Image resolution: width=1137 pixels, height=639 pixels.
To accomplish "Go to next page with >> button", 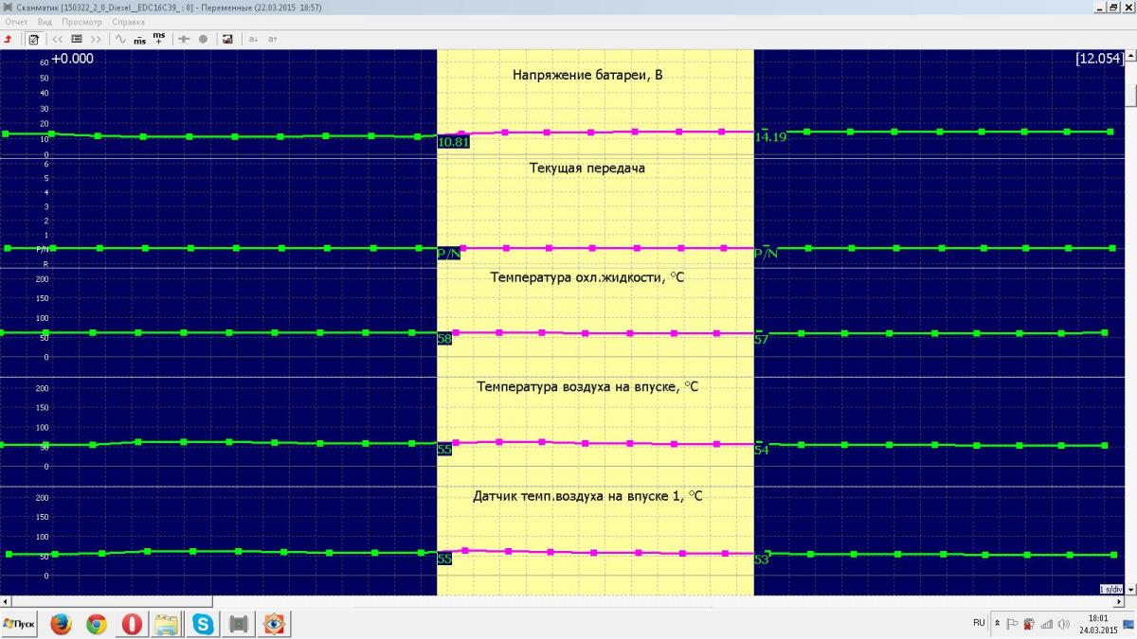I will 96,39.
